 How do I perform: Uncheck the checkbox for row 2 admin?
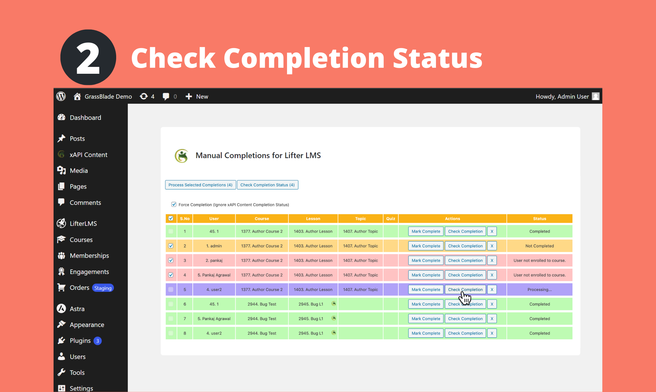click(171, 246)
